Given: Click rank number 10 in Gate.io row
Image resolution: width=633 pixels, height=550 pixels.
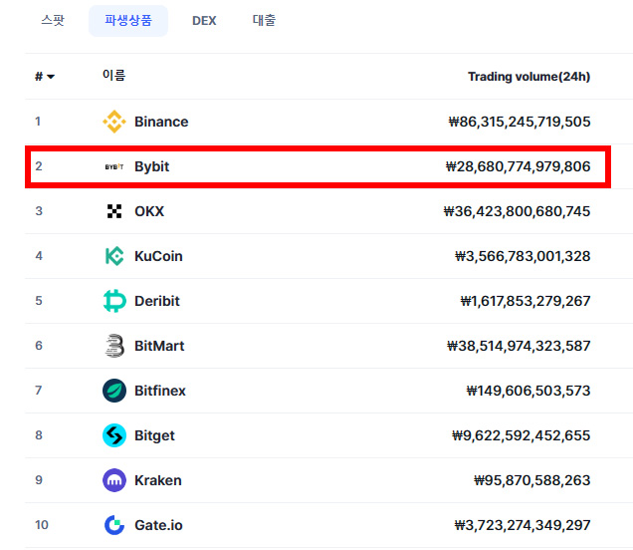Looking at the screenshot, I should click(x=42, y=525).
